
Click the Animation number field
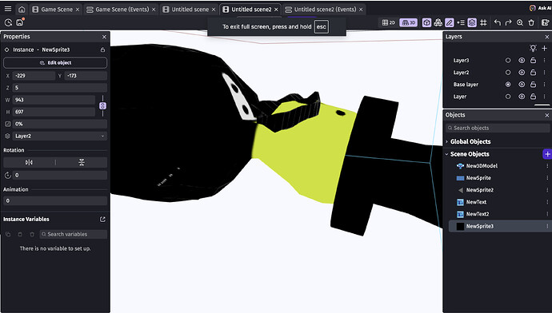pos(55,200)
